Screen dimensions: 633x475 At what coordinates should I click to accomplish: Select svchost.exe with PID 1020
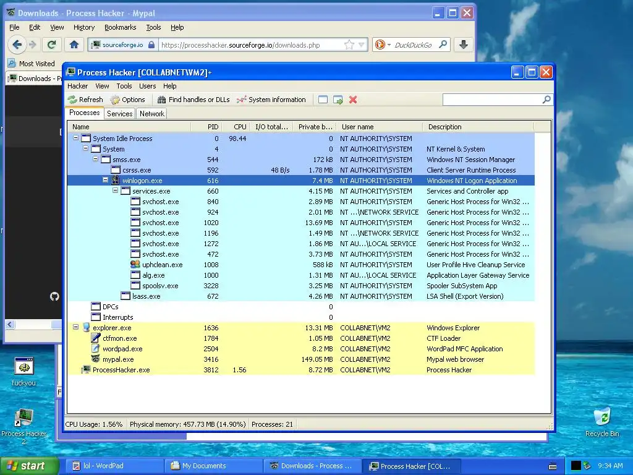(x=301, y=223)
